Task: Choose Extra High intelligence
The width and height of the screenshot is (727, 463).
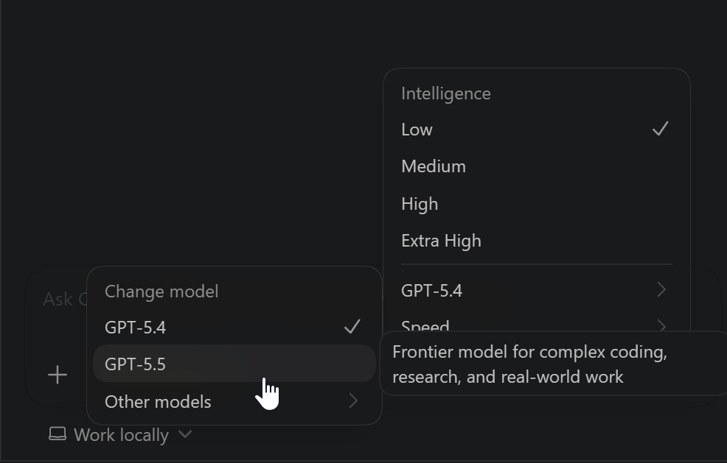Action: click(537, 241)
